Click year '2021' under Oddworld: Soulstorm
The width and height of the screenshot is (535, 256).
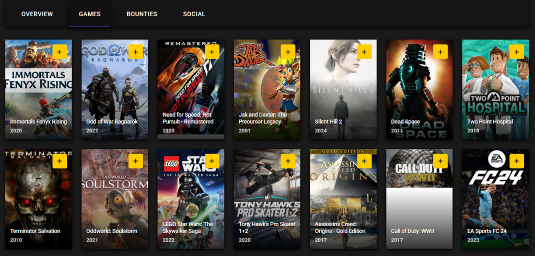92,240
